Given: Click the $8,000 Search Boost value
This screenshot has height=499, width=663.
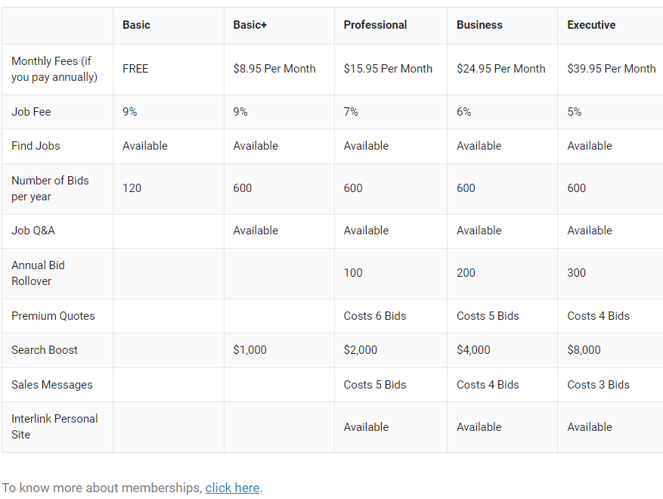Looking at the screenshot, I should tap(584, 350).
